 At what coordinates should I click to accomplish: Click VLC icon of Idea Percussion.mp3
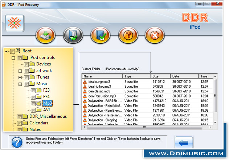[x=85, y=96]
